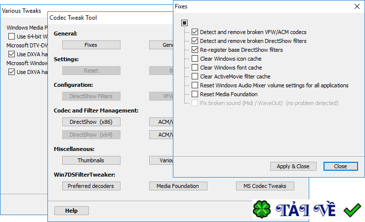Uncheck Re-register base DirectShow filters
The image size is (365, 222).
pos(195,50)
